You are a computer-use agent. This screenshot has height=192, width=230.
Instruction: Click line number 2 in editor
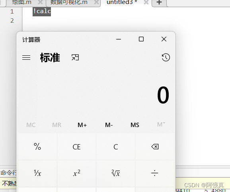pyautogui.click(x=12, y=21)
